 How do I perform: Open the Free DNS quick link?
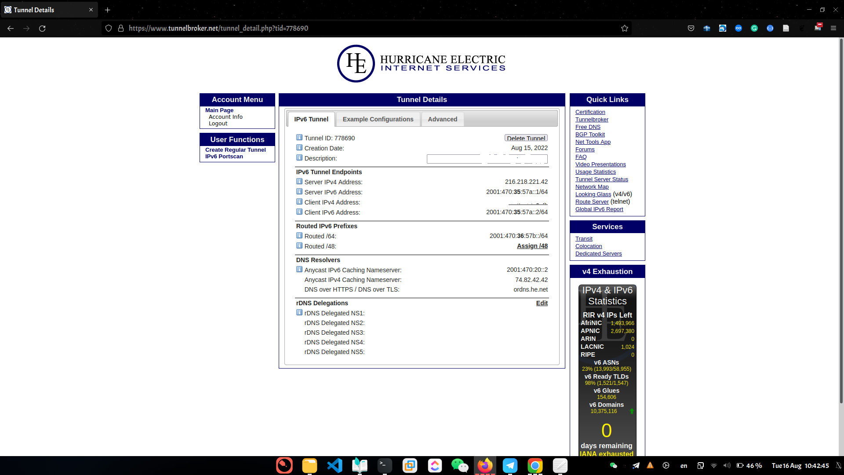pyautogui.click(x=588, y=127)
